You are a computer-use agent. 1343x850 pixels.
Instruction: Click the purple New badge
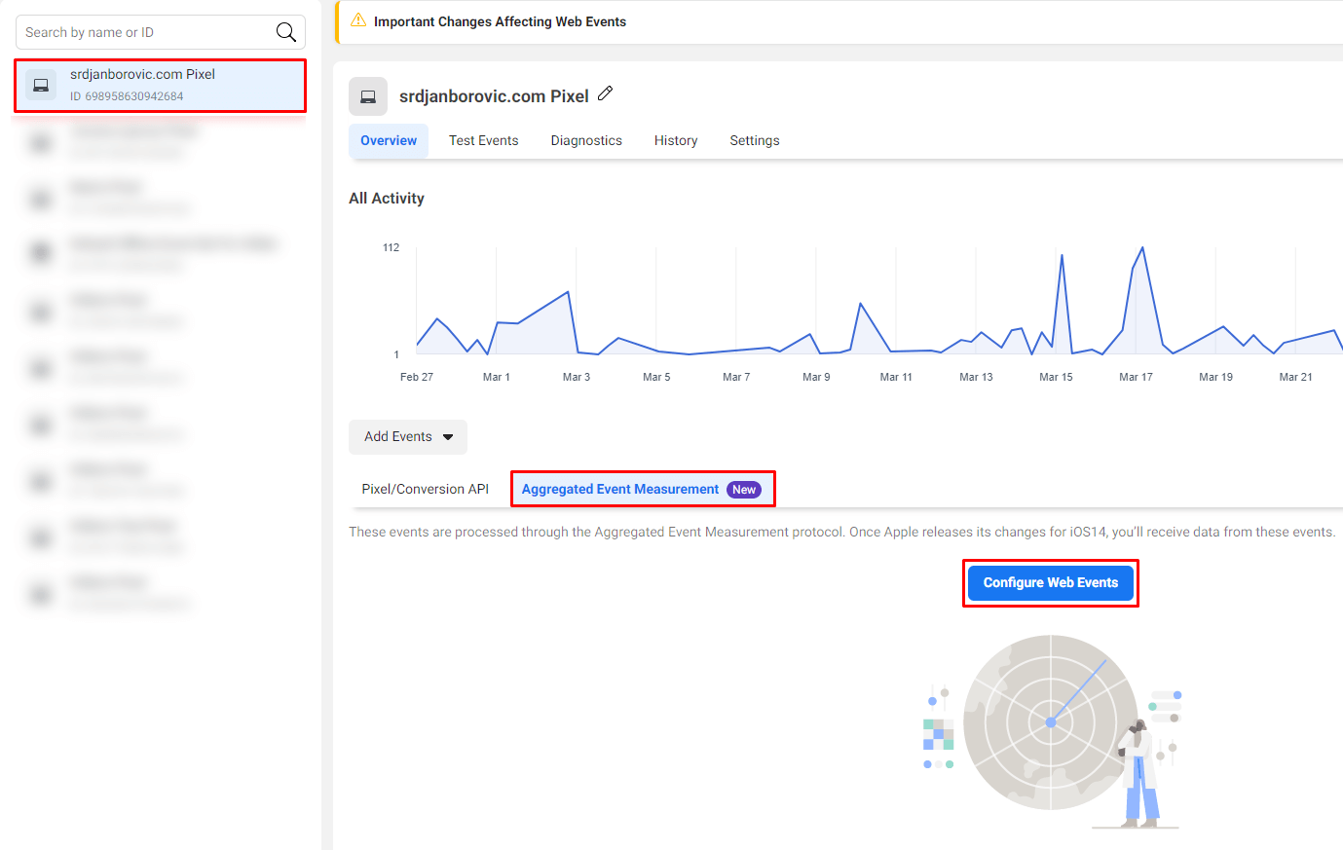tap(744, 490)
